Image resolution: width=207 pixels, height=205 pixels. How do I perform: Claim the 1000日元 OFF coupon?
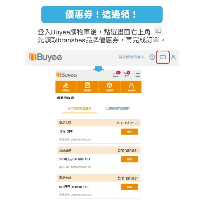pos(130,159)
